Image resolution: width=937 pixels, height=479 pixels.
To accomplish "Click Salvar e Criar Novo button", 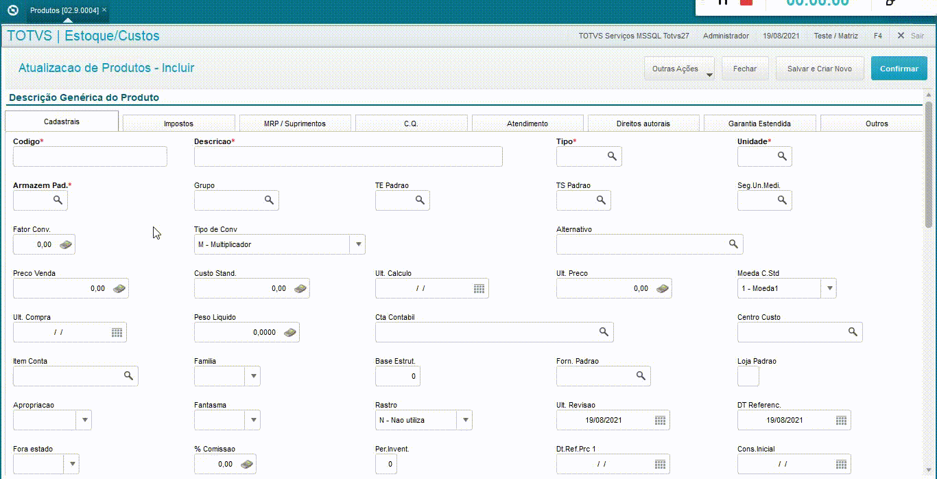I will pos(820,69).
